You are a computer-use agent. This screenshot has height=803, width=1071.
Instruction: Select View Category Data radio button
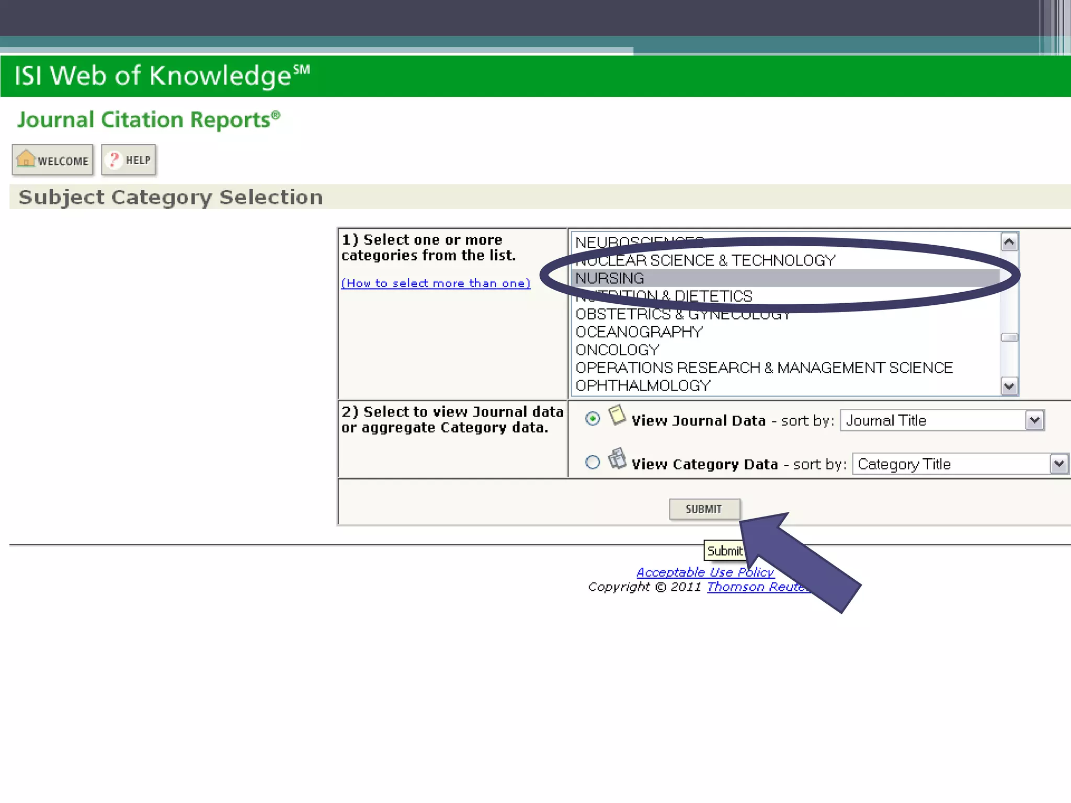593,462
